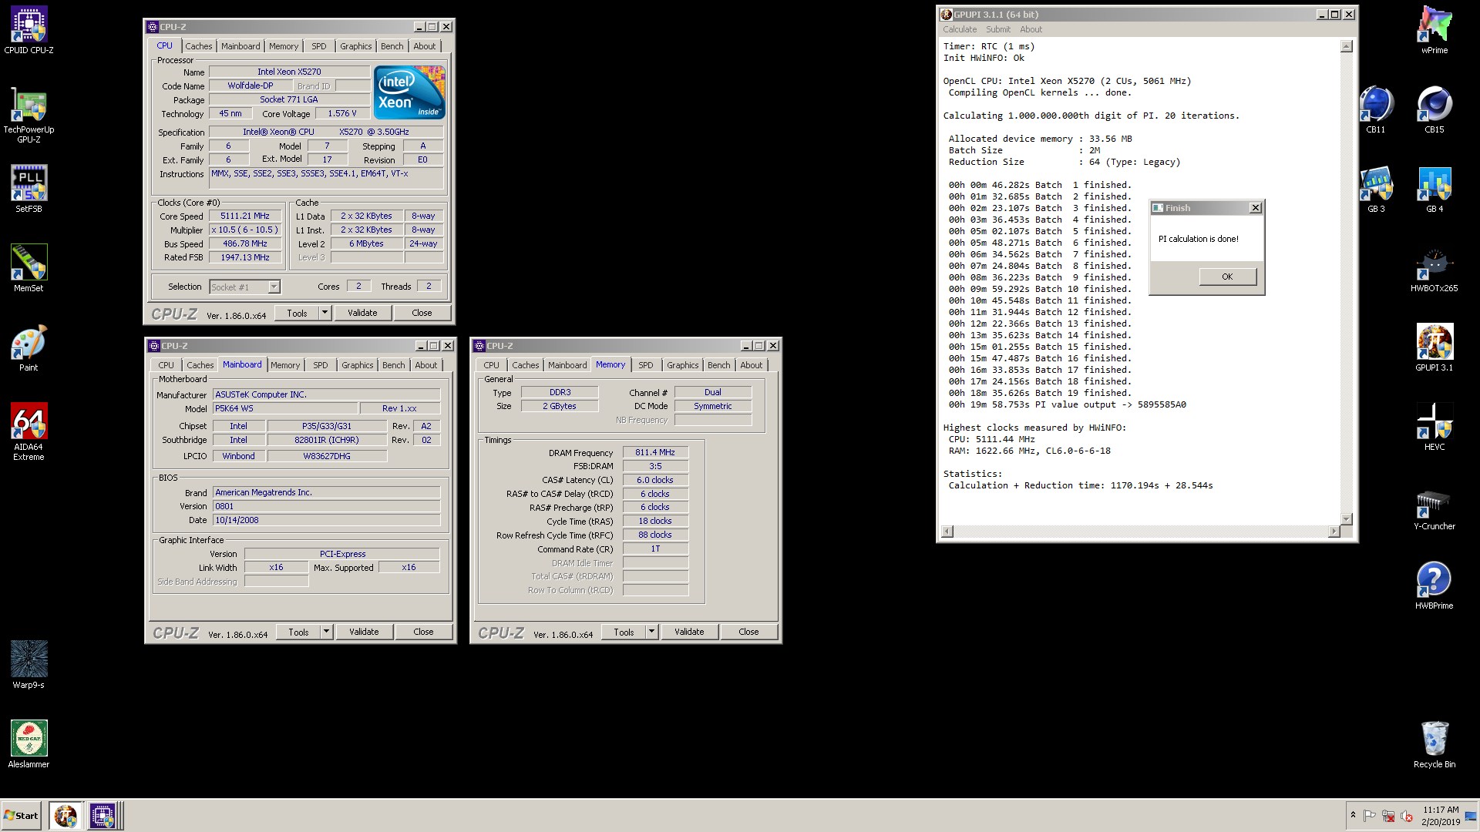
Task: Click the motherboard model P5K64 WS field
Action: coord(284,409)
